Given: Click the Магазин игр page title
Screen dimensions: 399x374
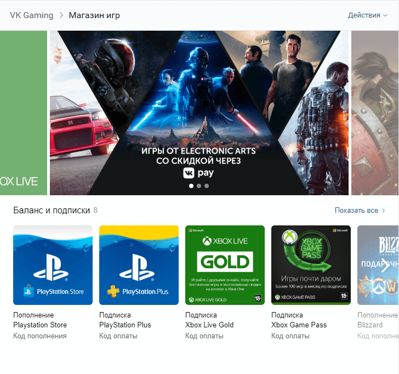Looking at the screenshot, I should click(x=94, y=15).
